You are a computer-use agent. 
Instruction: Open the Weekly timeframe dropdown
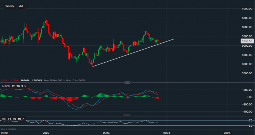pos(10,6)
